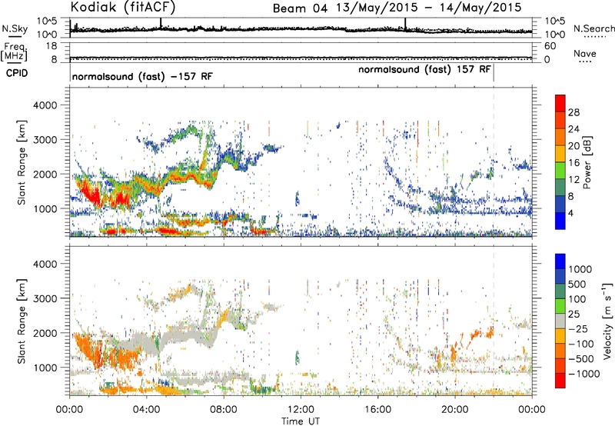Image resolution: width=615 pixels, height=426 pixels.
Task: Select the 'N.Sky' legend label
Action: (15, 28)
